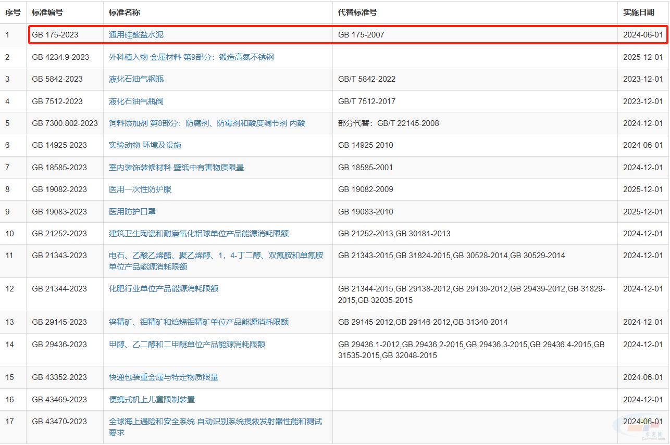Select the GB 175-2023 standard number cell
Viewport: 670px width, 445px height.
55,35
